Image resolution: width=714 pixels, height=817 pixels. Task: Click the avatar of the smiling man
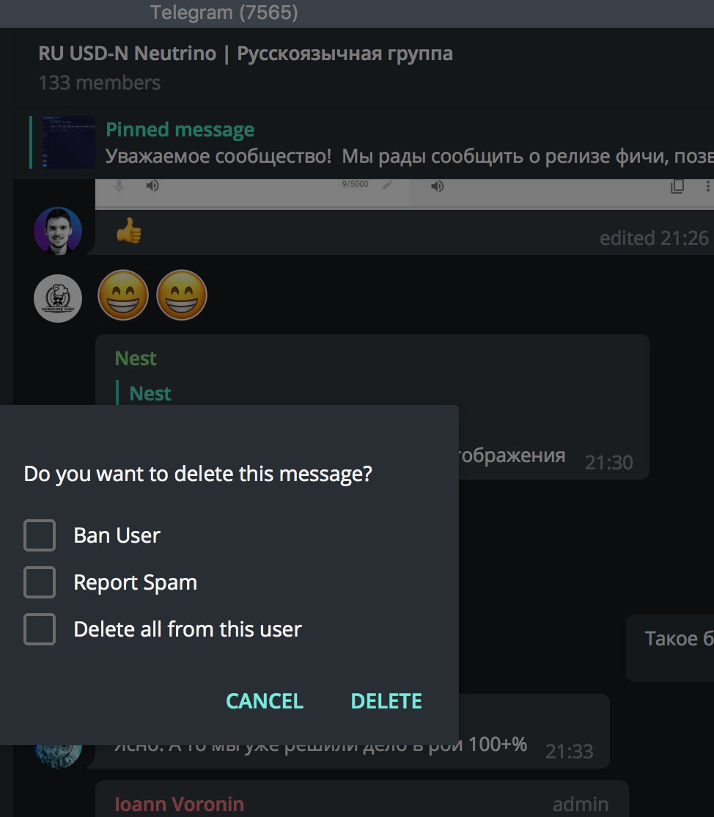click(x=58, y=231)
